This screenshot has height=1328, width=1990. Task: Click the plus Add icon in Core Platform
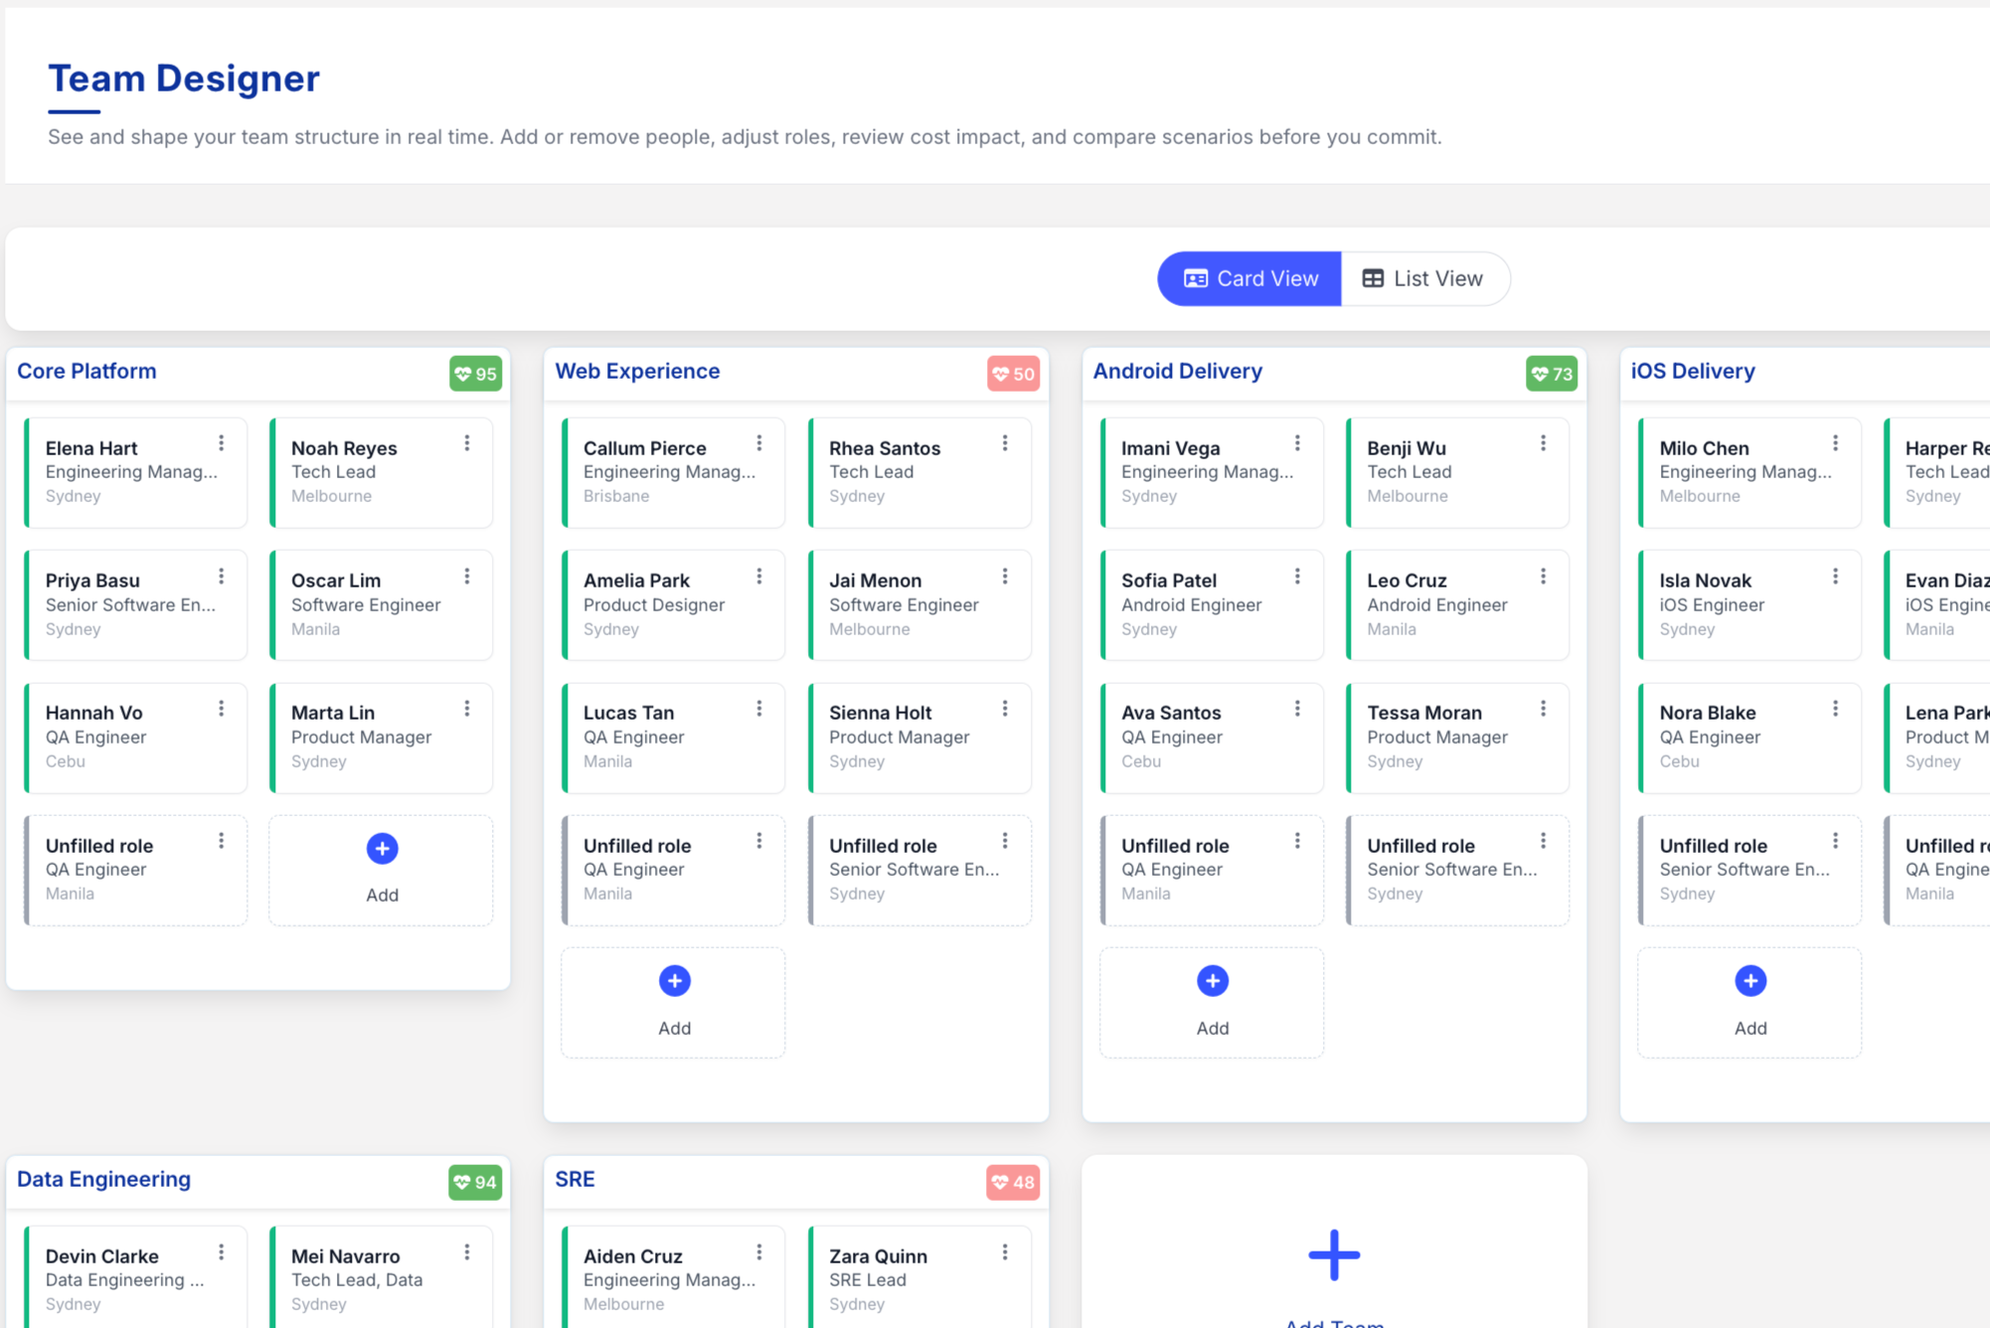(382, 849)
